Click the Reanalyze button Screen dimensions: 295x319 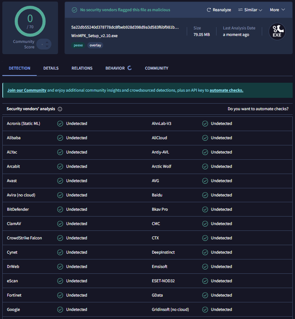(219, 10)
